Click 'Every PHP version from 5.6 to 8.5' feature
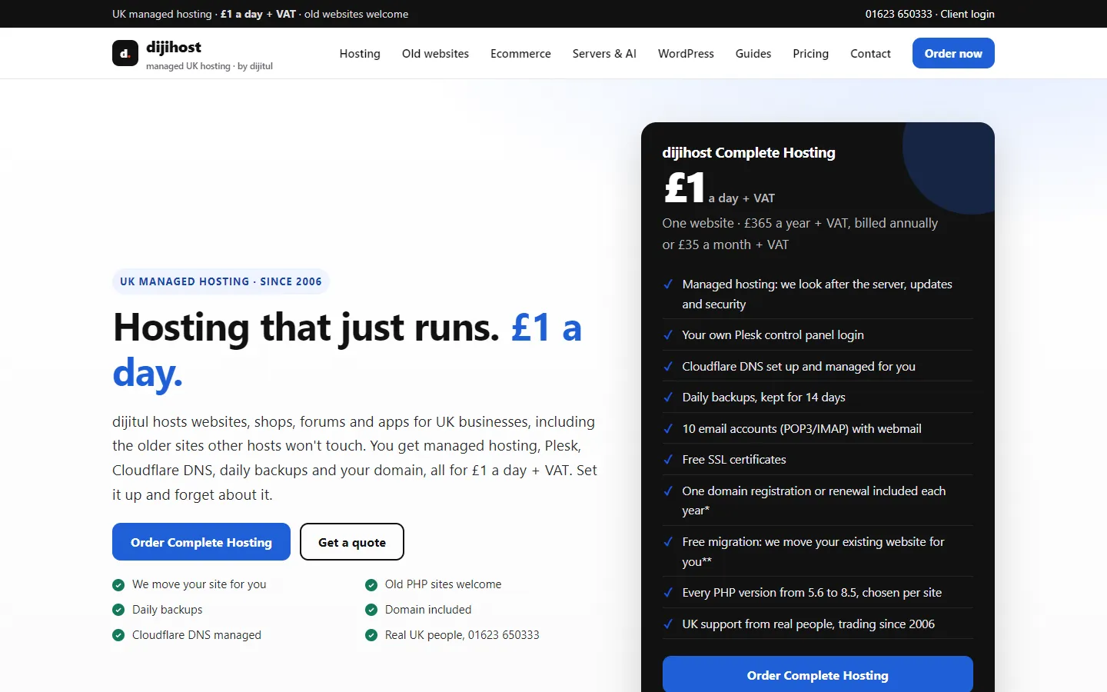Viewport: 1107px width, 692px height. (812, 593)
